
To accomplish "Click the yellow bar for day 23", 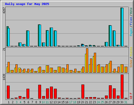I will pos(93,64).
